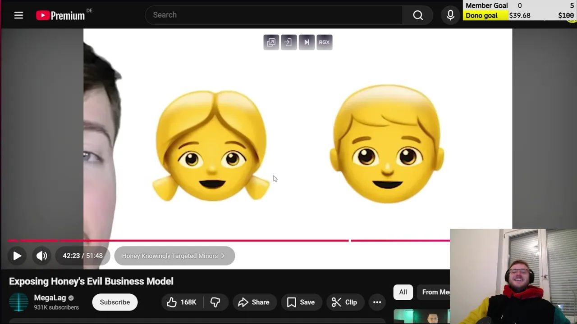Click the $39.68 donation amount
The height and width of the screenshot is (324, 577).
click(x=520, y=15)
